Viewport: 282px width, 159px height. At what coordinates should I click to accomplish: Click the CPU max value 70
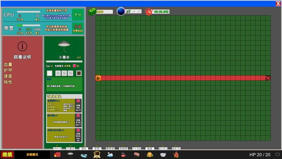click(x=37, y=16)
